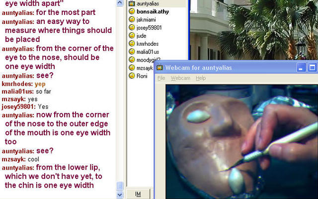The height and width of the screenshot is (199, 318).
Task: Click smiley icon beside kmrhodes
Action: tap(132, 43)
